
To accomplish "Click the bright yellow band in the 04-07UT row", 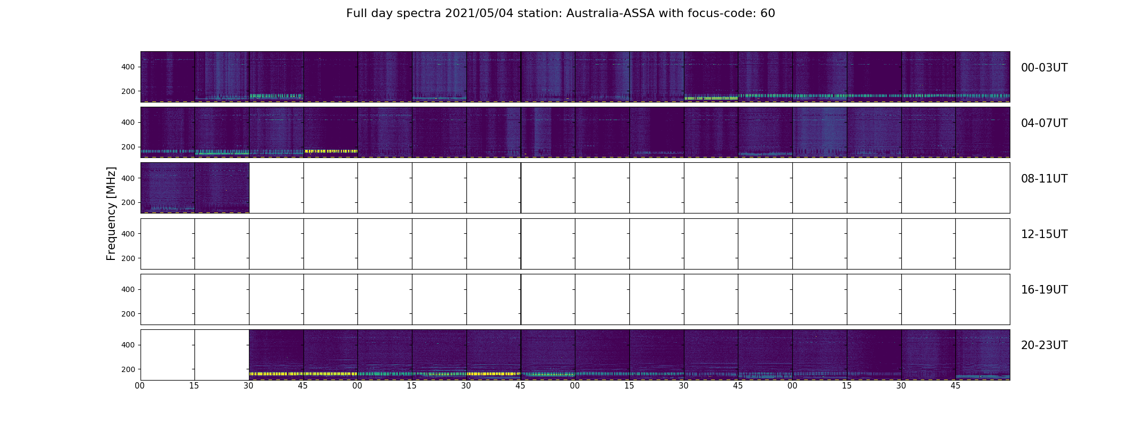I will (331, 151).
